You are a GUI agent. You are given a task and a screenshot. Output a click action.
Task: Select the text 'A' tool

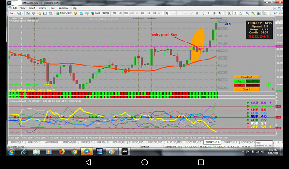pos(209,13)
